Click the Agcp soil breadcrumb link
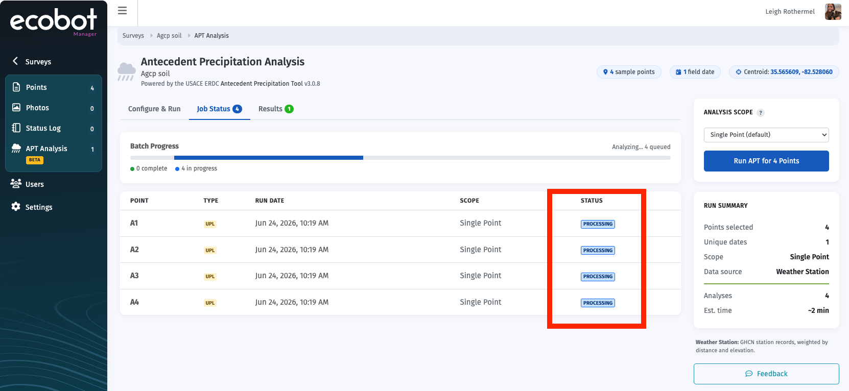This screenshot has height=391, width=849. point(169,36)
